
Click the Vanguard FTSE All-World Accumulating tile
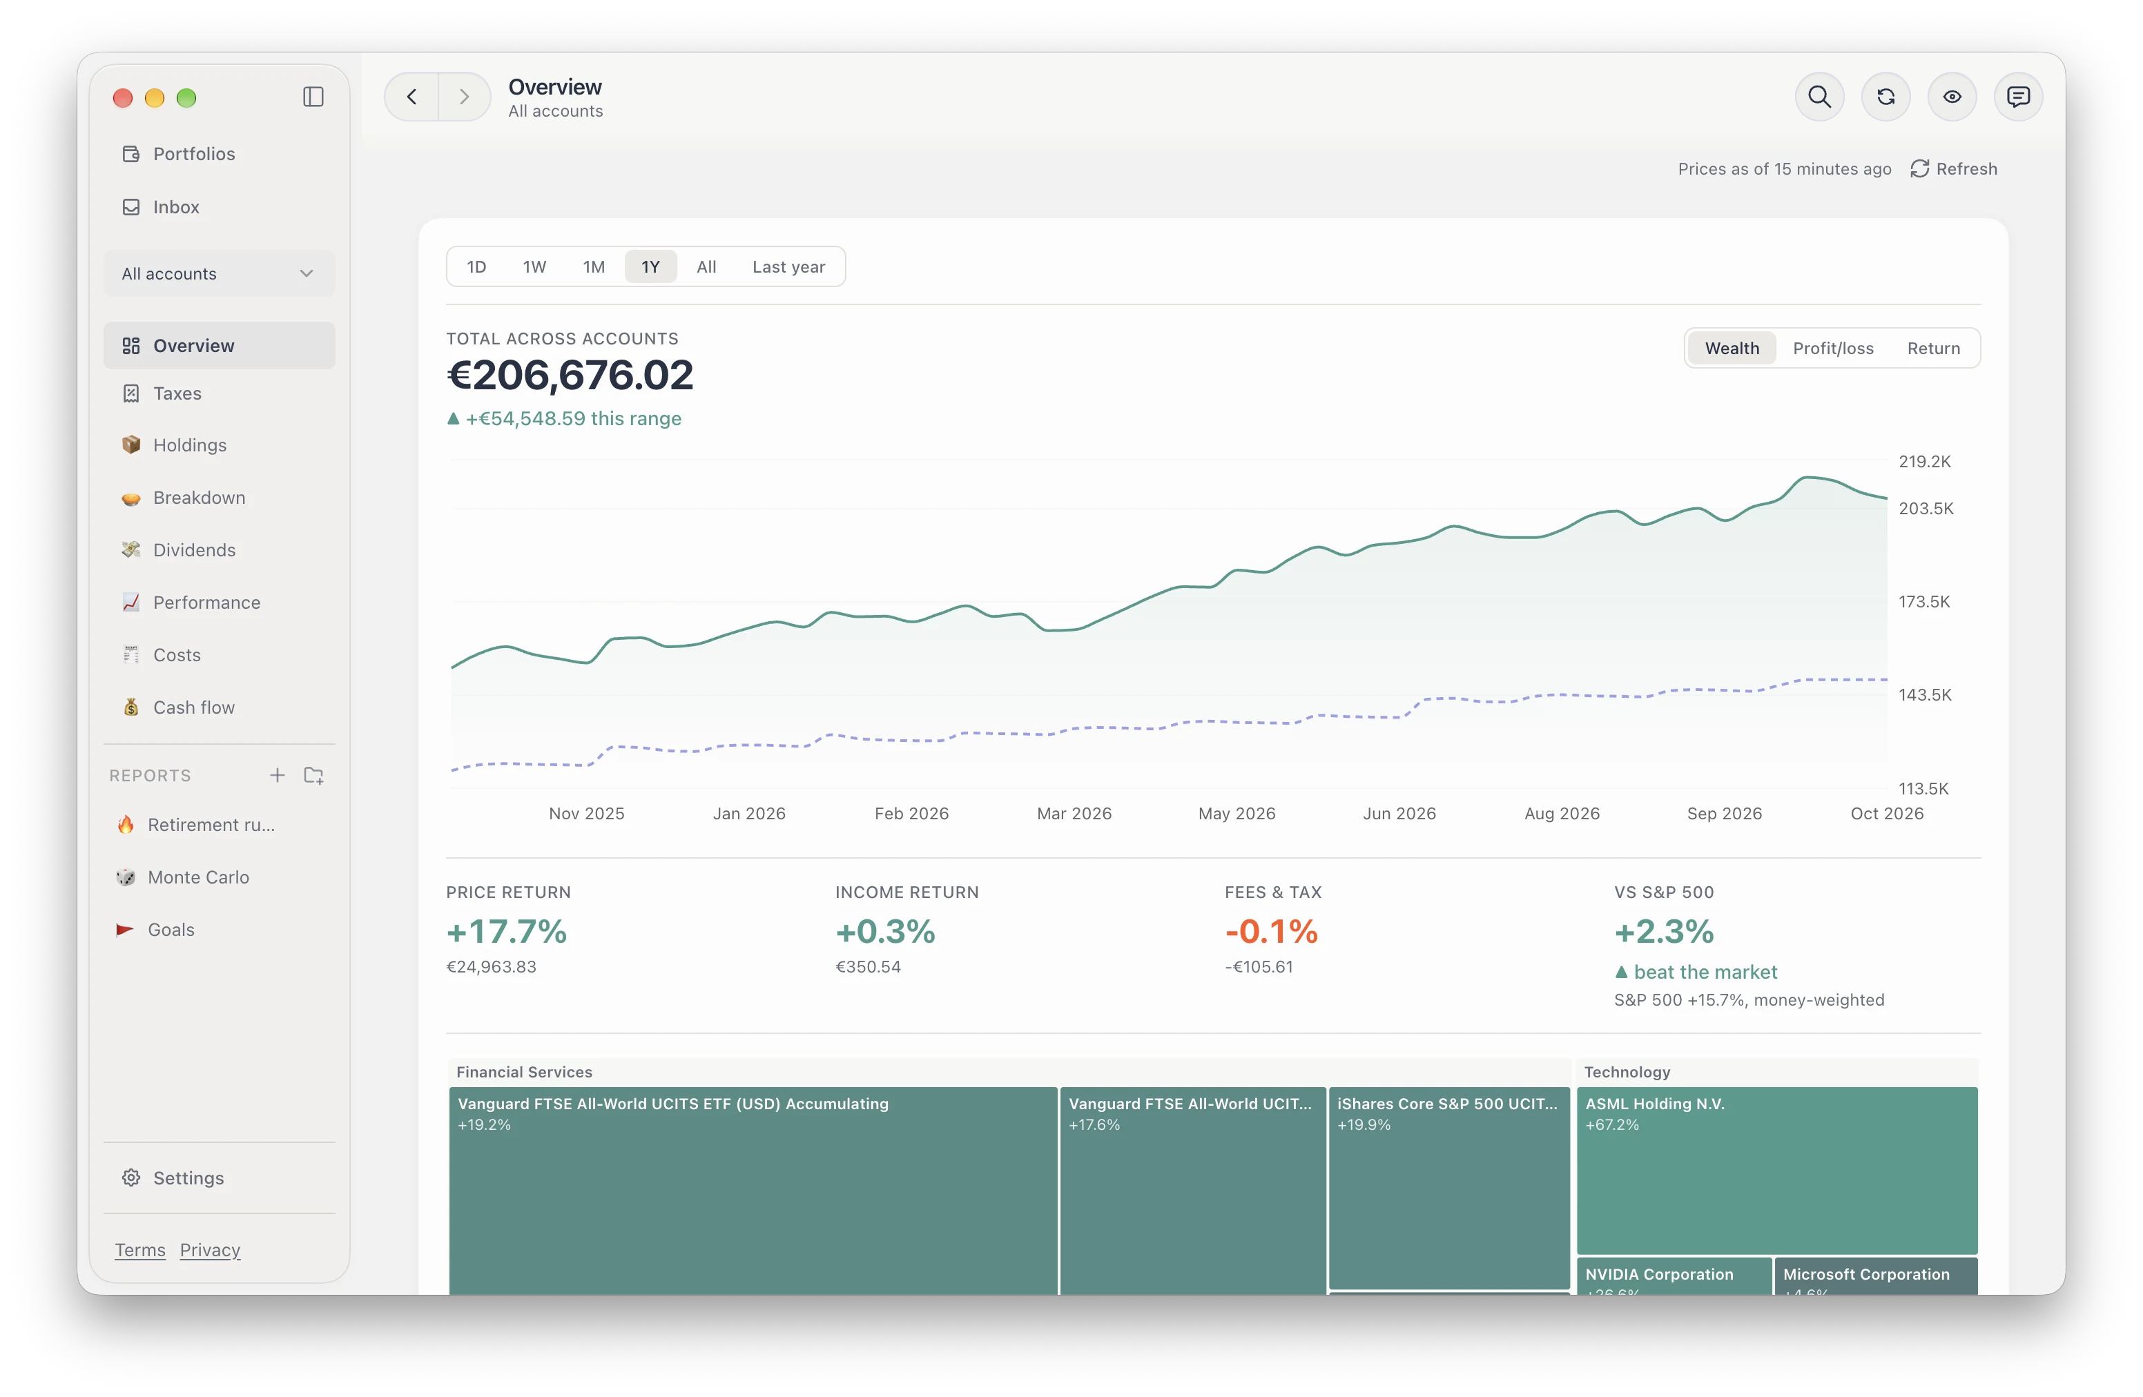pyautogui.click(x=753, y=1191)
